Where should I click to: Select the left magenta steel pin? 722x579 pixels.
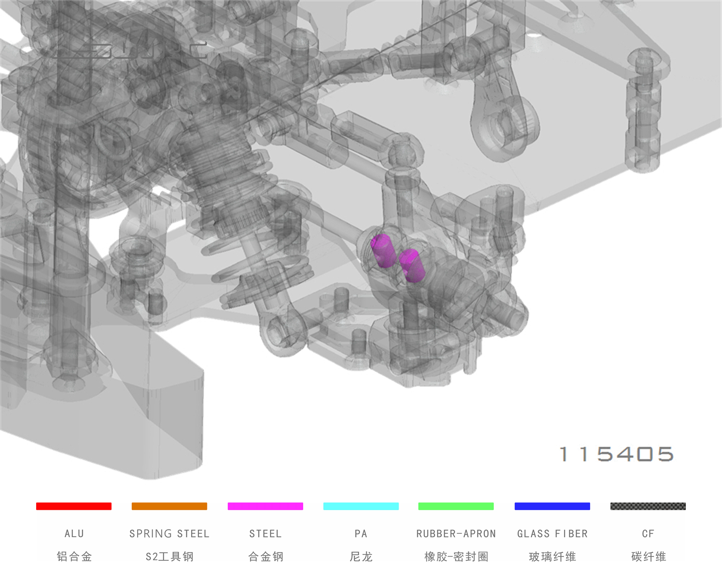(383, 251)
